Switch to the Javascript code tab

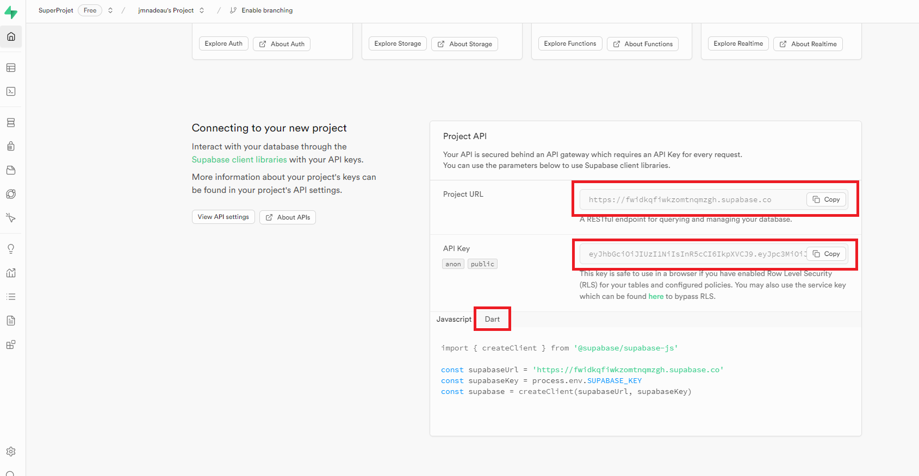454,319
